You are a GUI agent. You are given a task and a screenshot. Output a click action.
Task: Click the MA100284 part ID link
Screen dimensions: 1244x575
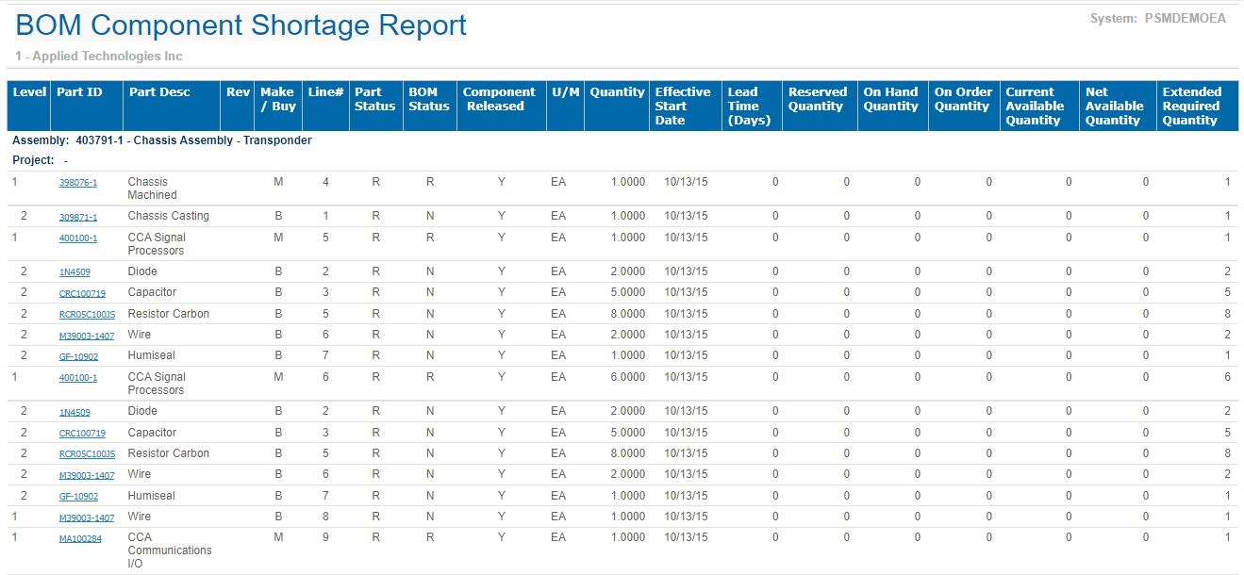(x=80, y=538)
